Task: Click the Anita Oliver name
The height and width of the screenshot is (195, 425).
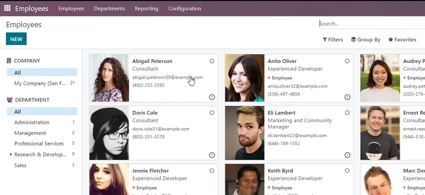Action: (282, 61)
